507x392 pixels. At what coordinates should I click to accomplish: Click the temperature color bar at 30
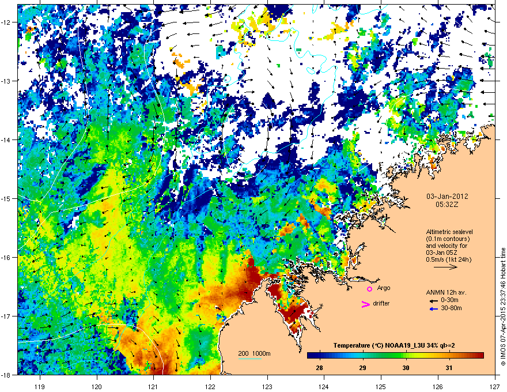[x=406, y=356]
